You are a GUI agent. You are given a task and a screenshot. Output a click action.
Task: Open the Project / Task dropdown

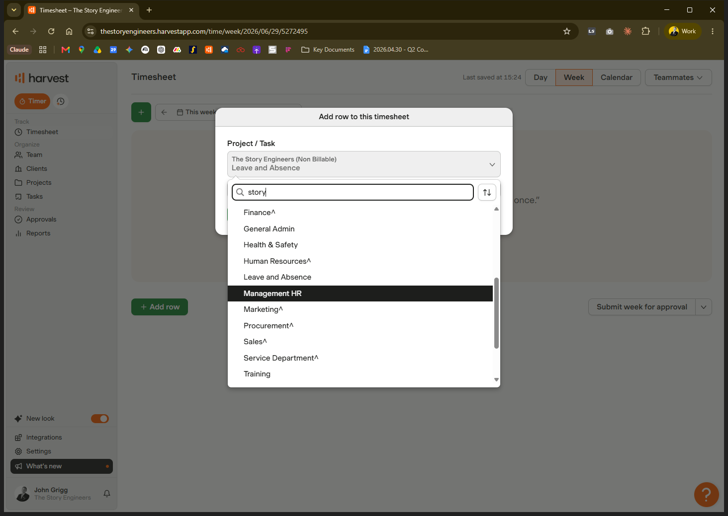364,164
